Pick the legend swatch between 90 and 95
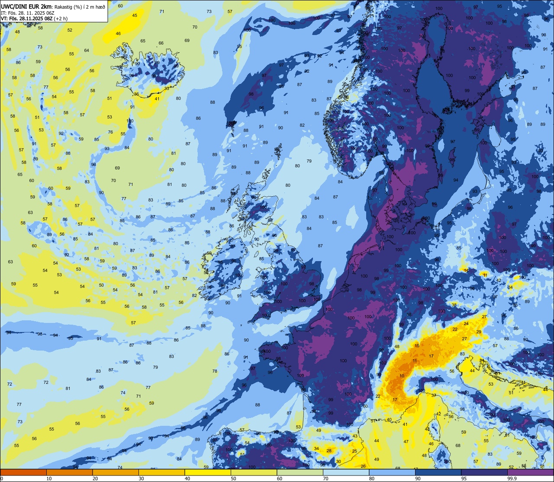Viewport: 554px width, 482px height. (x=438, y=472)
